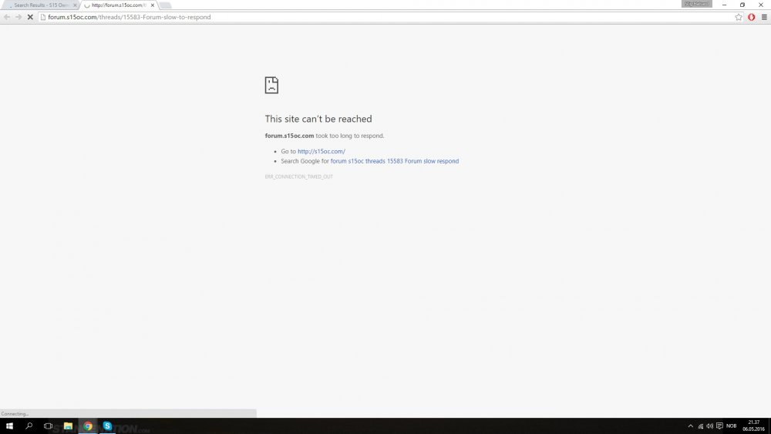Image resolution: width=771 pixels, height=434 pixels.
Task: Change the NOB input language
Action: point(731,426)
